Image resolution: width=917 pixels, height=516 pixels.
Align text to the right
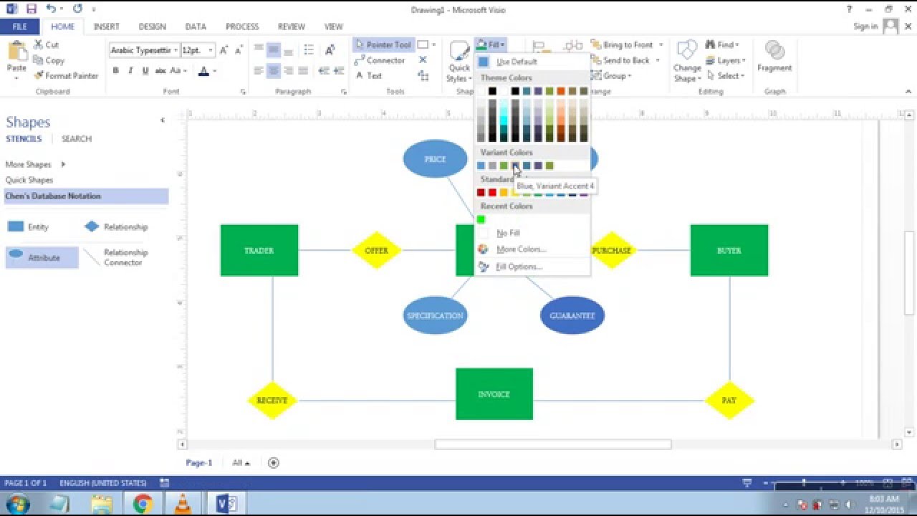[289, 71]
